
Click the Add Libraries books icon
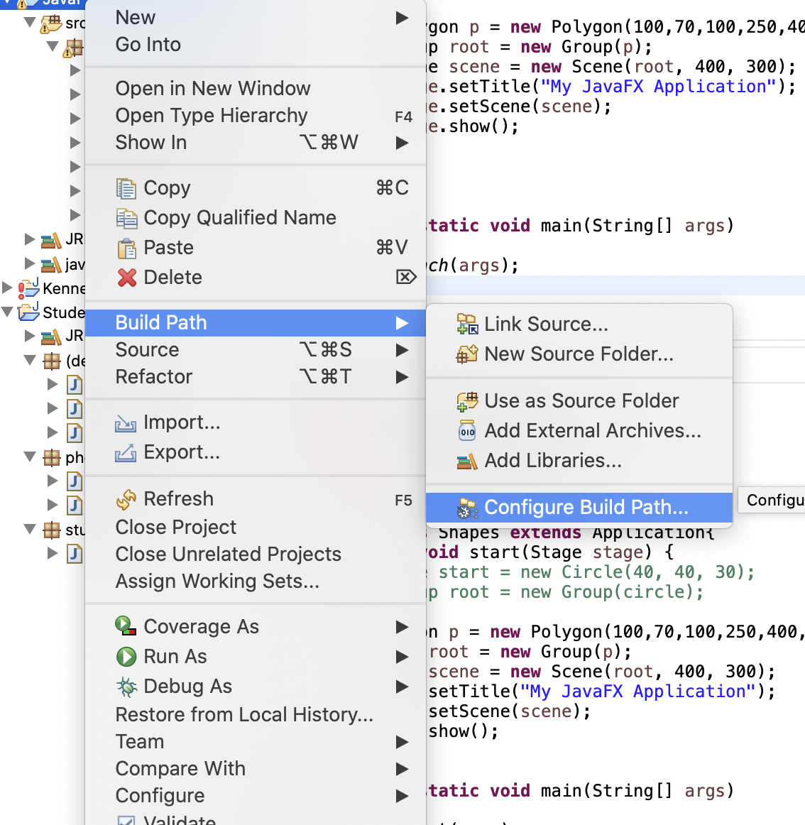[x=466, y=461]
